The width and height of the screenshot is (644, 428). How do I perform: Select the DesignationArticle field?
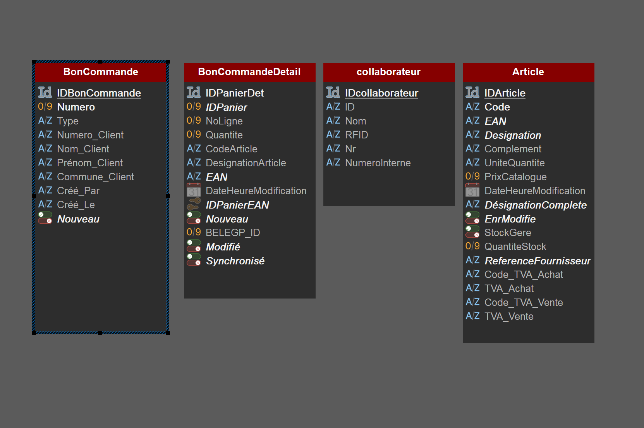click(x=246, y=163)
